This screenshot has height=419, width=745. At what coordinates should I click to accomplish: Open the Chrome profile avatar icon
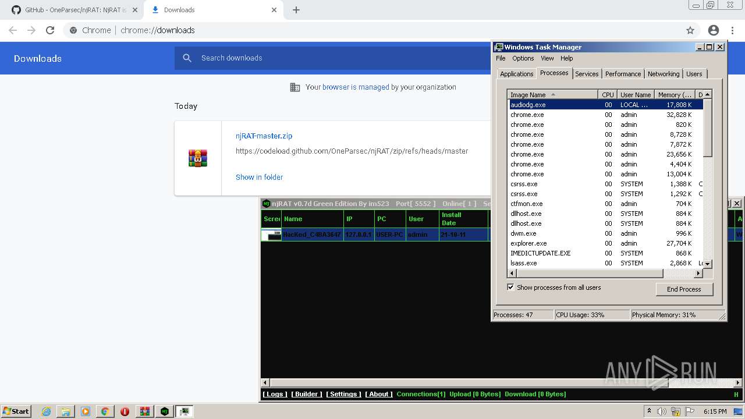[x=714, y=30]
